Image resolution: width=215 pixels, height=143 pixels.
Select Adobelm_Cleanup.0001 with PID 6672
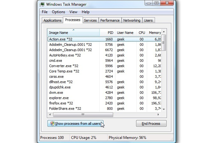pos(104,50)
